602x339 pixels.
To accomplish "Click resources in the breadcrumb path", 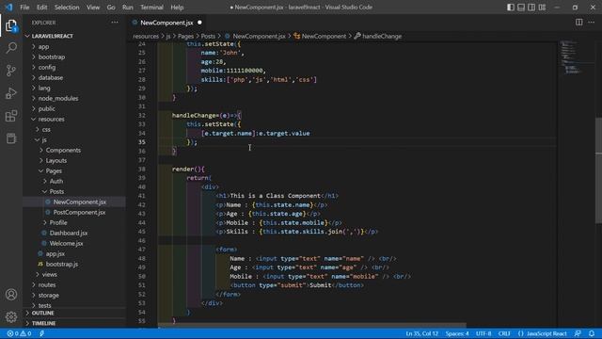I will pos(146,36).
